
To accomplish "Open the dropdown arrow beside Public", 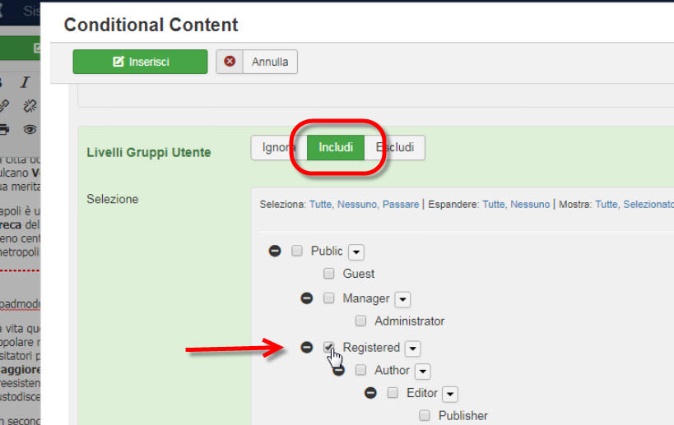I will (356, 252).
